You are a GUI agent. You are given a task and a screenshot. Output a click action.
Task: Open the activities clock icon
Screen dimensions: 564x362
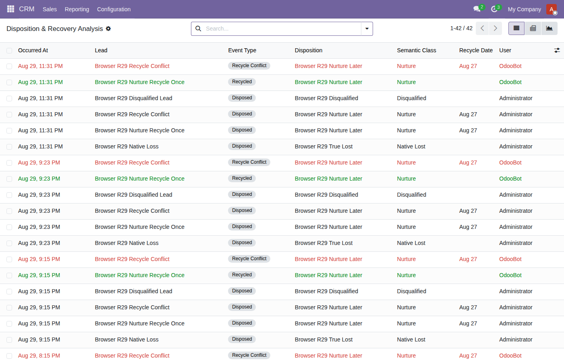tap(494, 9)
